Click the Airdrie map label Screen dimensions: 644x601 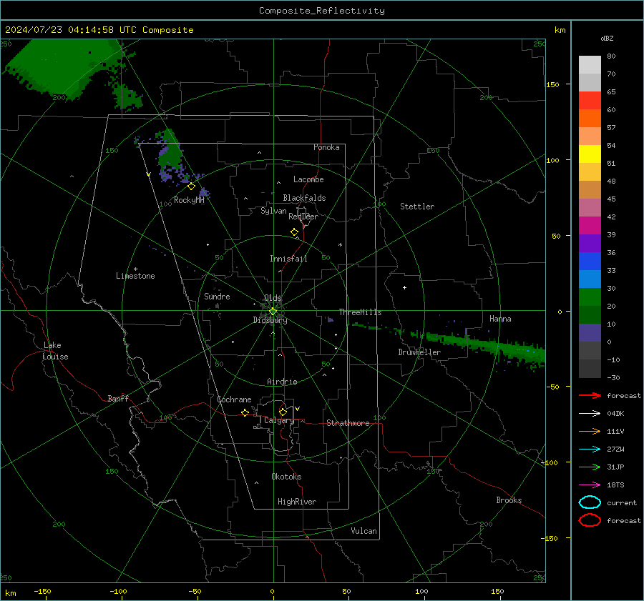coord(282,382)
